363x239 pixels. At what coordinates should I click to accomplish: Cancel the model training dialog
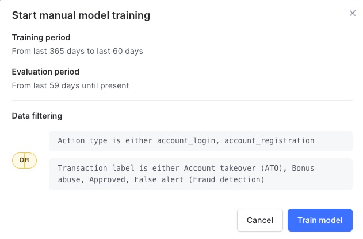(260, 220)
